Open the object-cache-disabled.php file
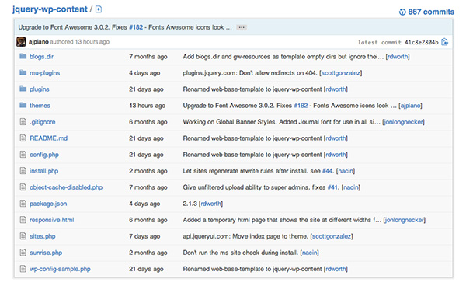 (x=66, y=187)
